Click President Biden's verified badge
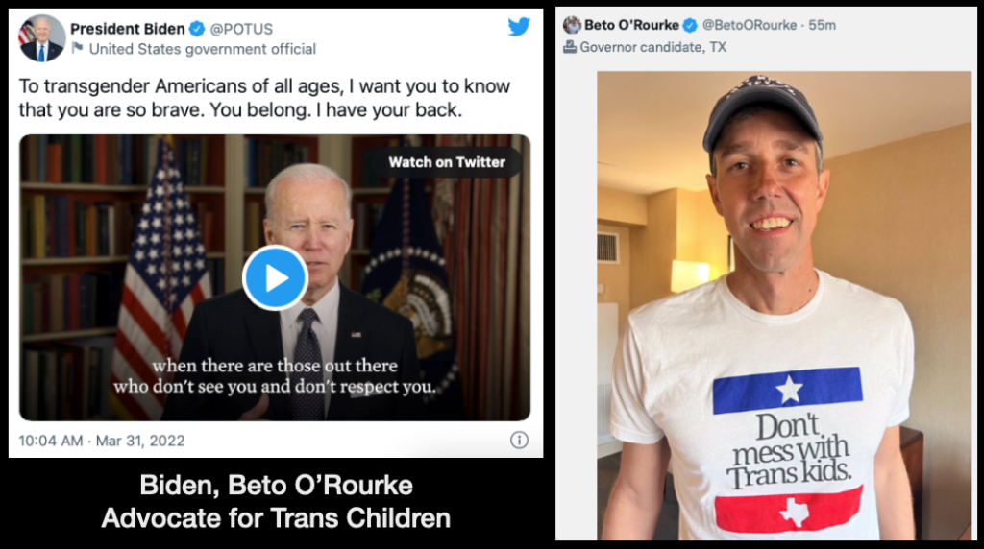The width and height of the screenshot is (984, 549). coord(192,28)
